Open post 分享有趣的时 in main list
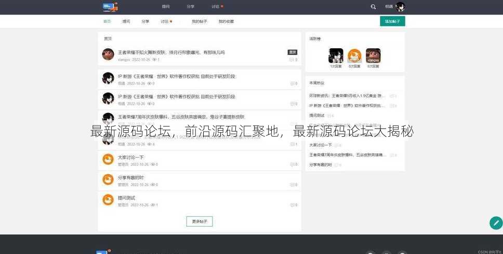The height and width of the screenshot is (254, 503). (x=130, y=178)
